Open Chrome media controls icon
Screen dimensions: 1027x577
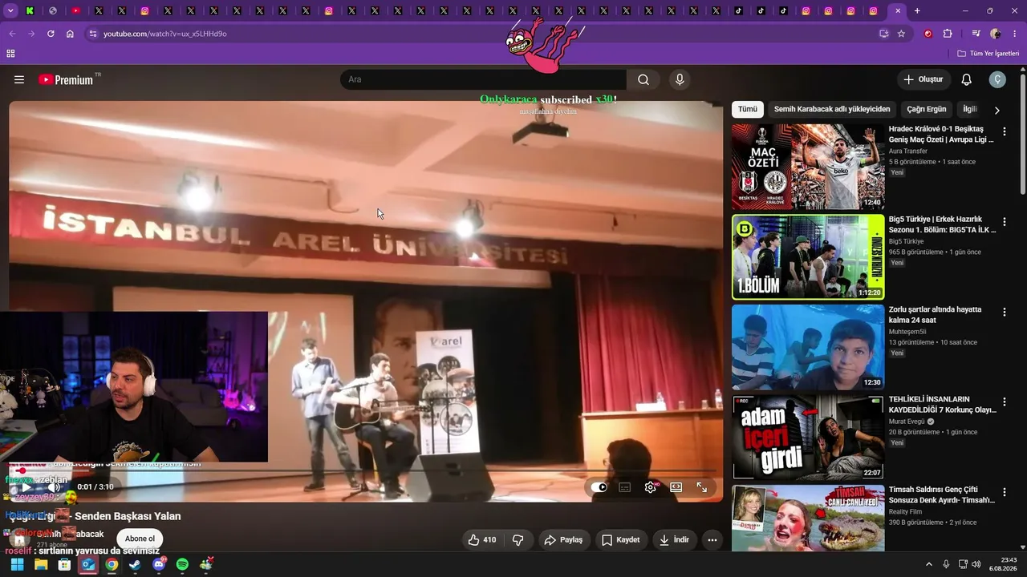point(976,34)
